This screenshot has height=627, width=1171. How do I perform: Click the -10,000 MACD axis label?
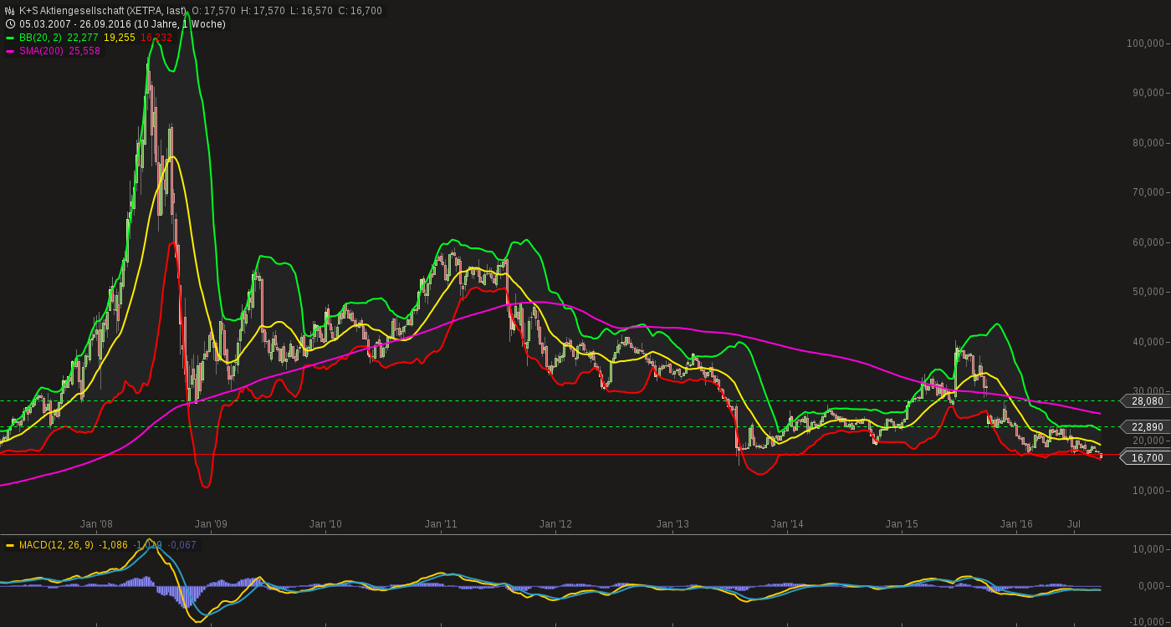point(1146,621)
